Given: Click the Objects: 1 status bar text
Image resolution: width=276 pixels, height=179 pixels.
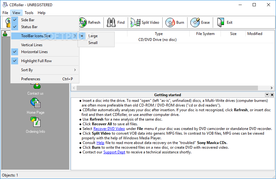Looking at the screenshot, I should pyautogui.click(x=10, y=175).
